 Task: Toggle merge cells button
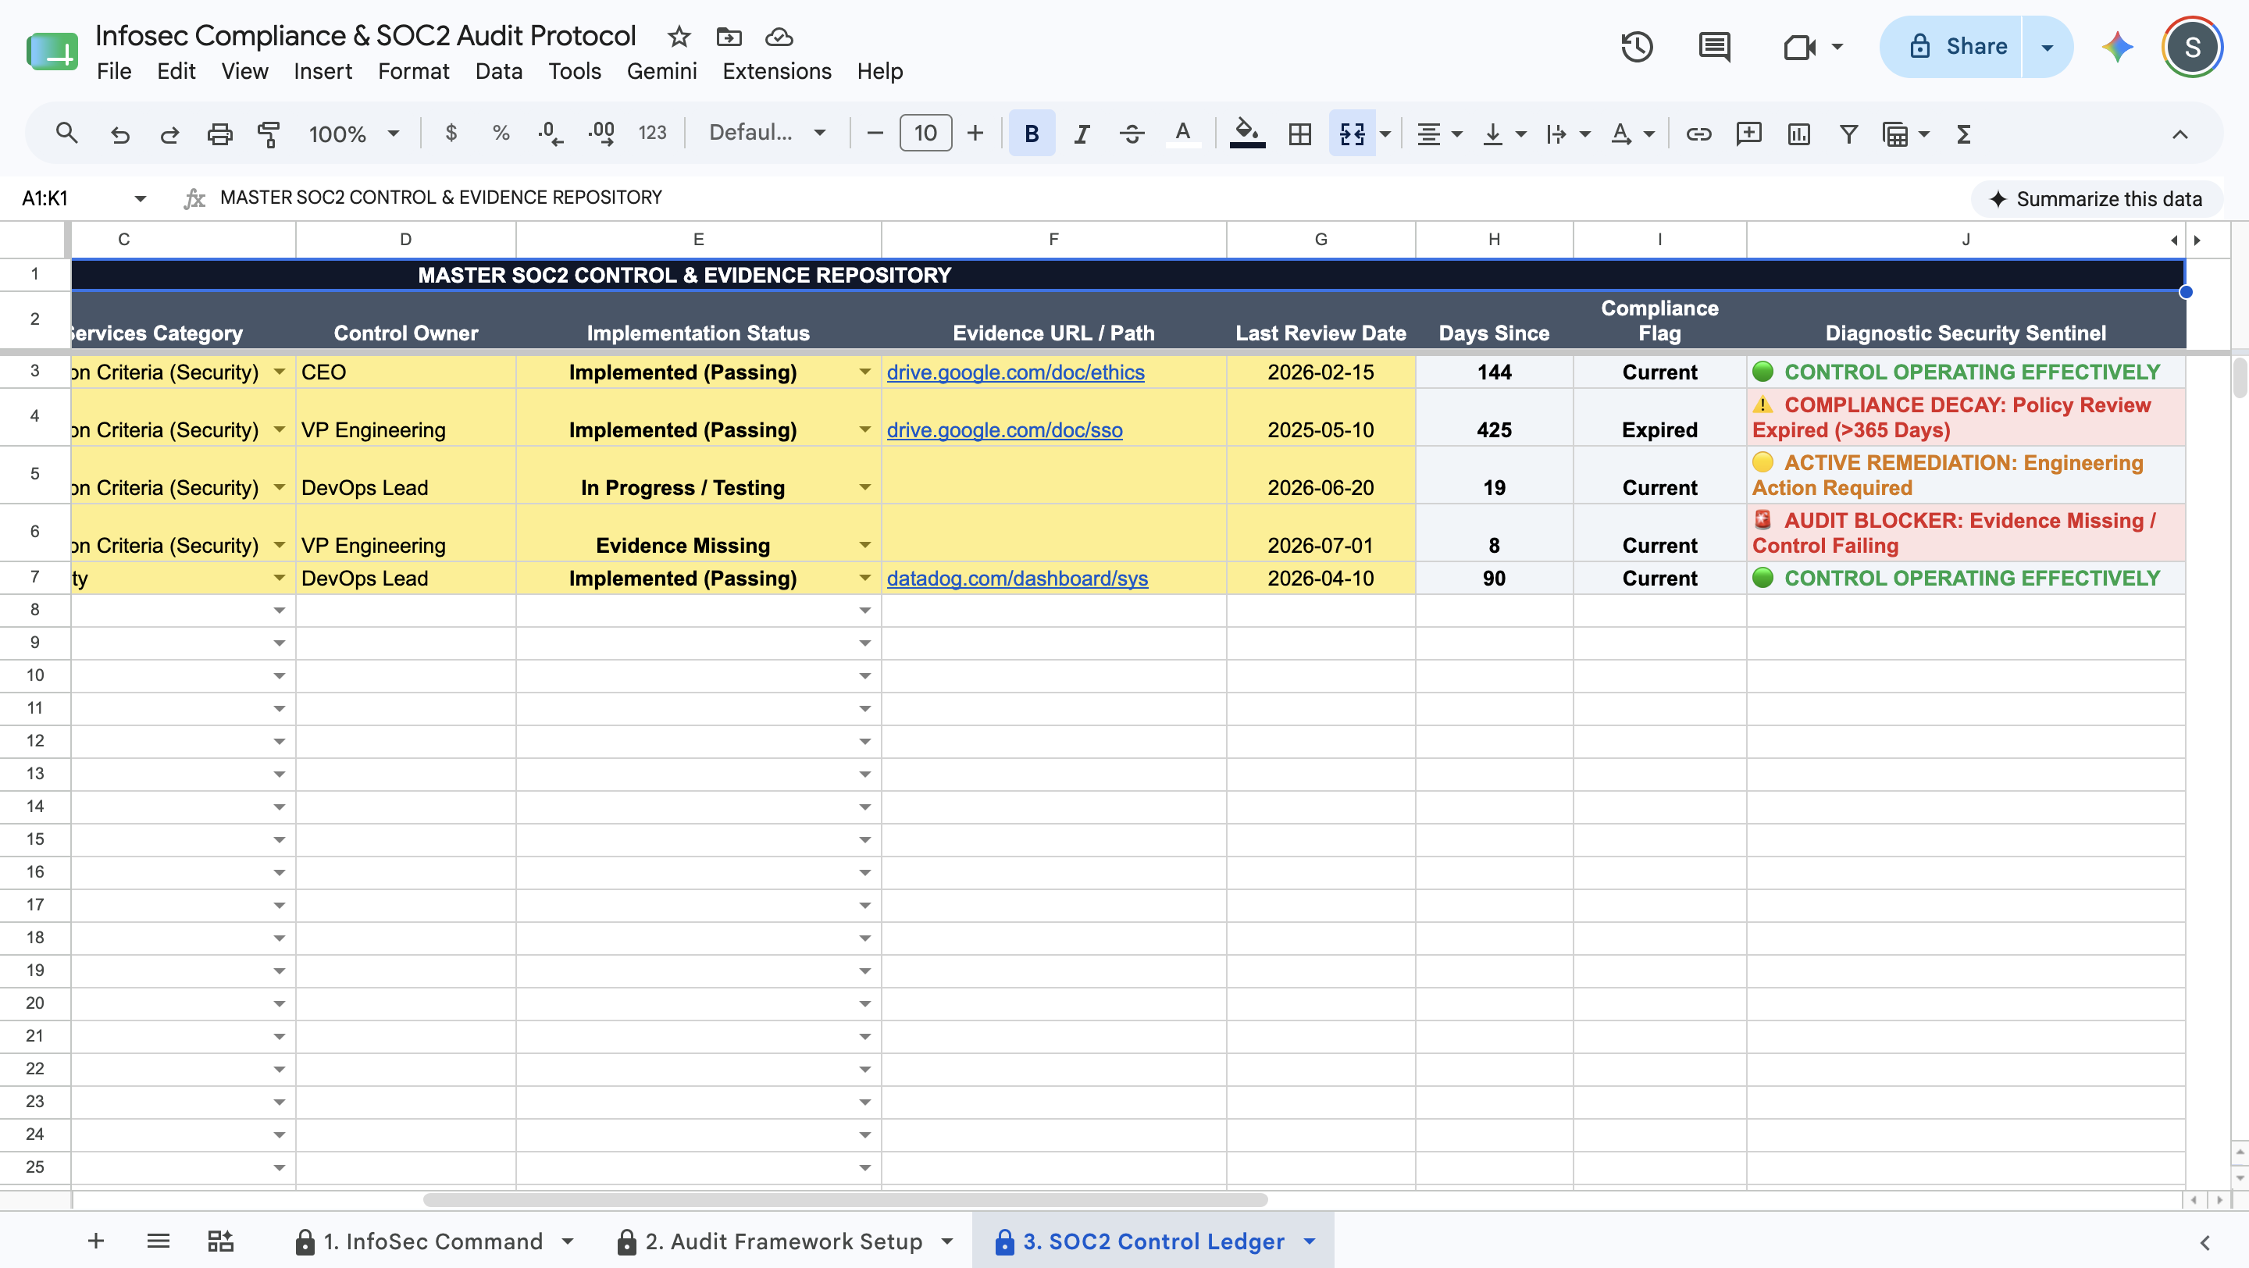click(x=1352, y=134)
